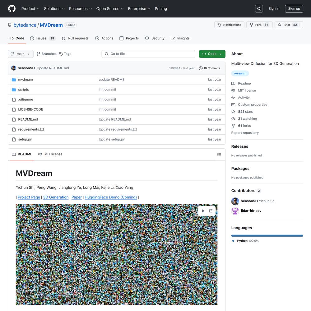Switch to the Issues tab
This screenshot has width=311, height=311.
[x=43, y=38]
